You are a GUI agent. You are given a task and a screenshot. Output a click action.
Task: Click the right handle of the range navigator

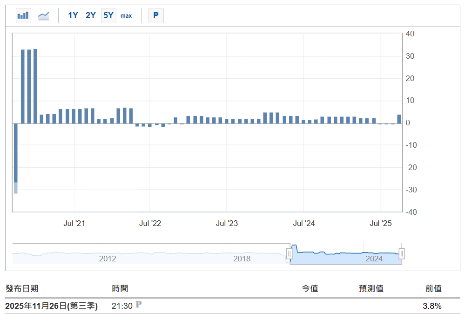tap(401, 253)
